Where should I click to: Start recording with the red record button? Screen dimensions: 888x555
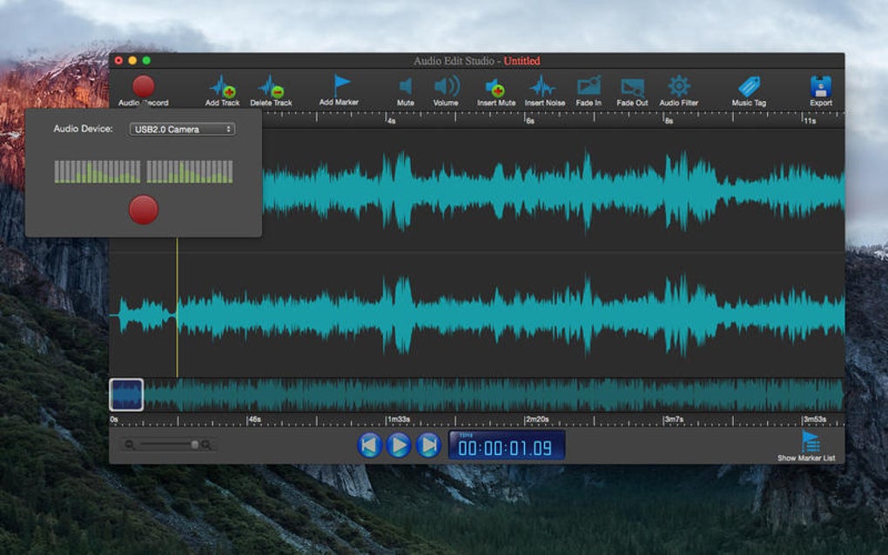(144, 210)
